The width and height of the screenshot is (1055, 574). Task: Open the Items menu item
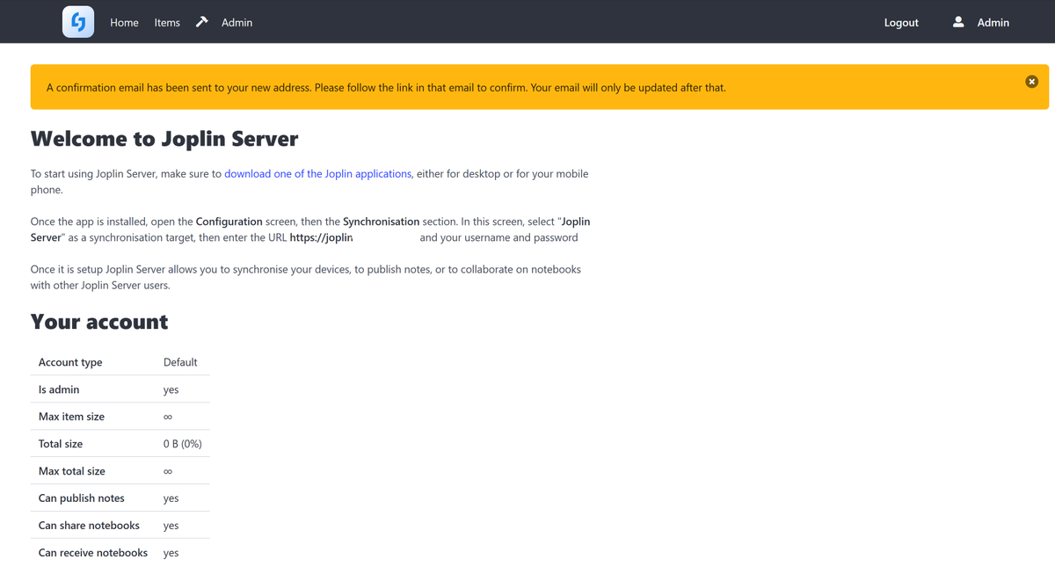coord(167,23)
